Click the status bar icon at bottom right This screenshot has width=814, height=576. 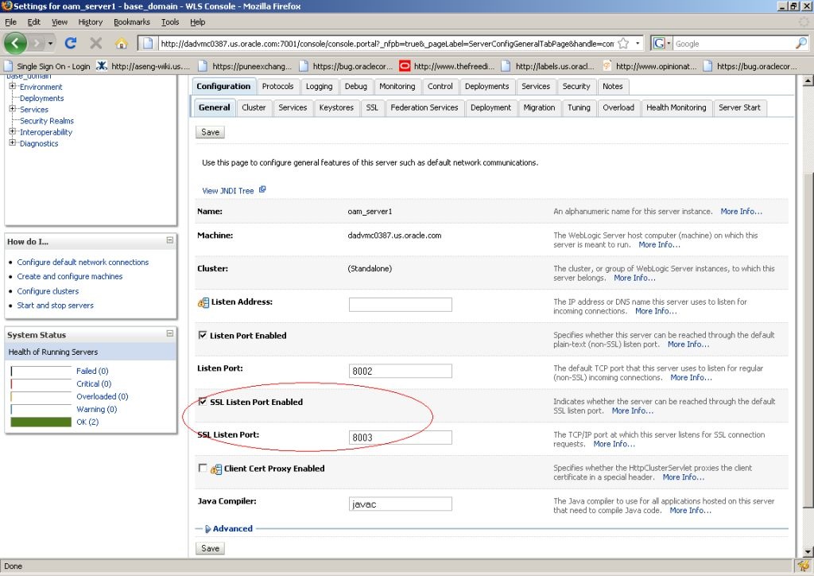[x=804, y=566]
